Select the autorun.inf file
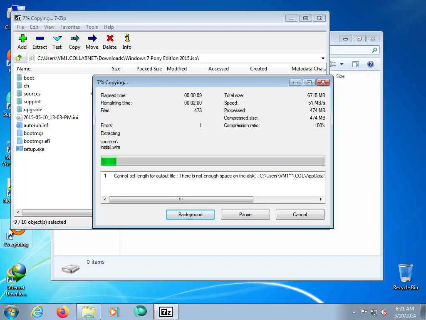426x320 pixels. tap(32, 125)
